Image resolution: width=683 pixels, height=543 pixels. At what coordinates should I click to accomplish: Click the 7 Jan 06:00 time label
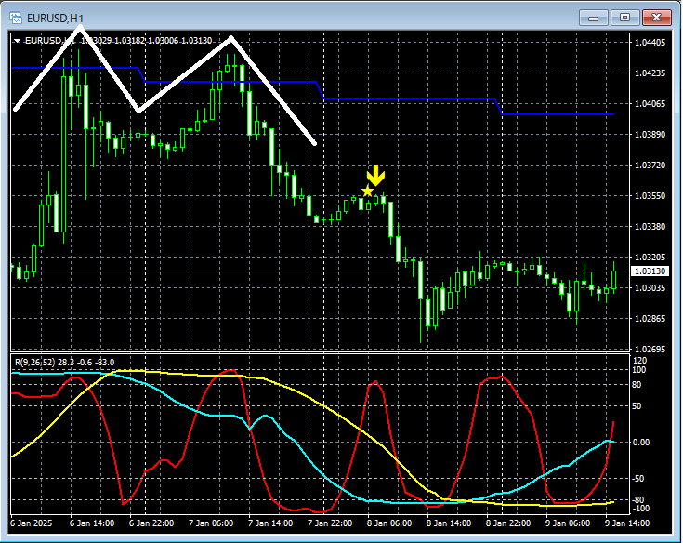[211, 523]
